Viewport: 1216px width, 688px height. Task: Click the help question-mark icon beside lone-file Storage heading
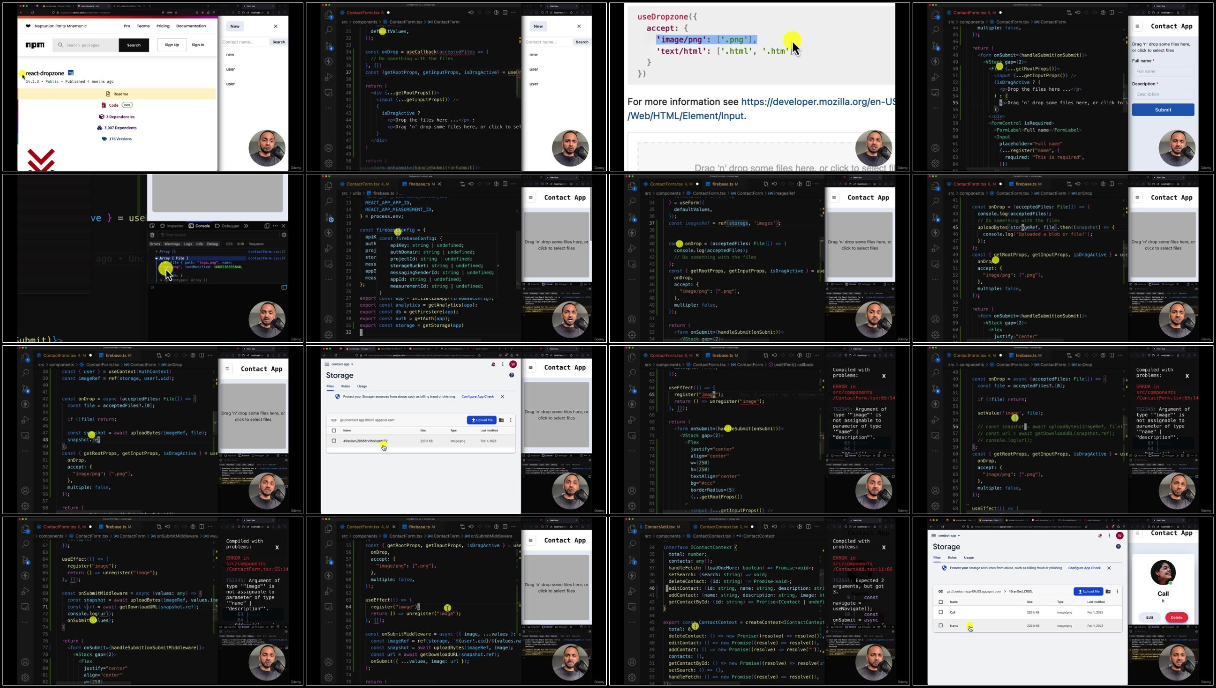[x=511, y=375]
